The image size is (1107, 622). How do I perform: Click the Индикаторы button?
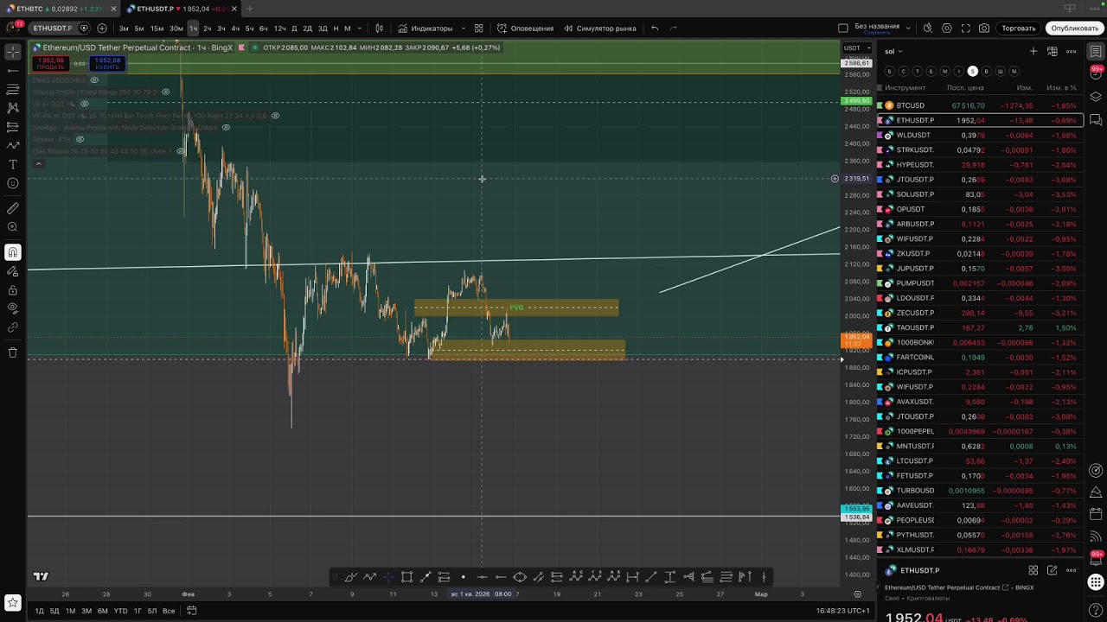click(x=426, y=29)
